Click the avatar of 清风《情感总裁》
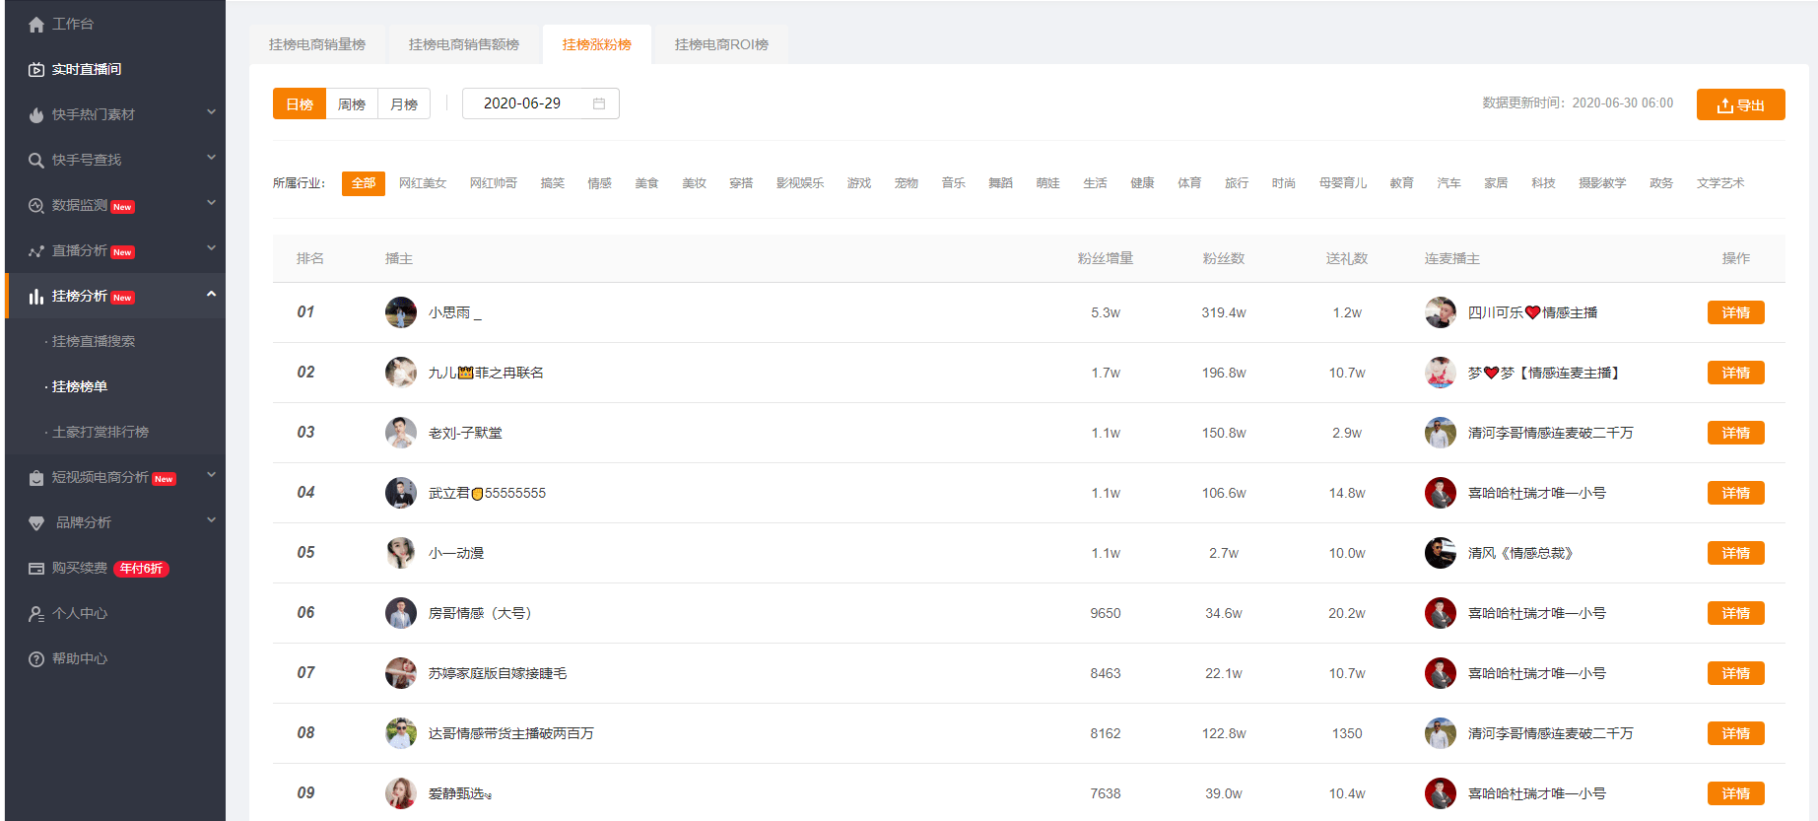This screenshot has width=1818, height=821. tap(1441, 553)
